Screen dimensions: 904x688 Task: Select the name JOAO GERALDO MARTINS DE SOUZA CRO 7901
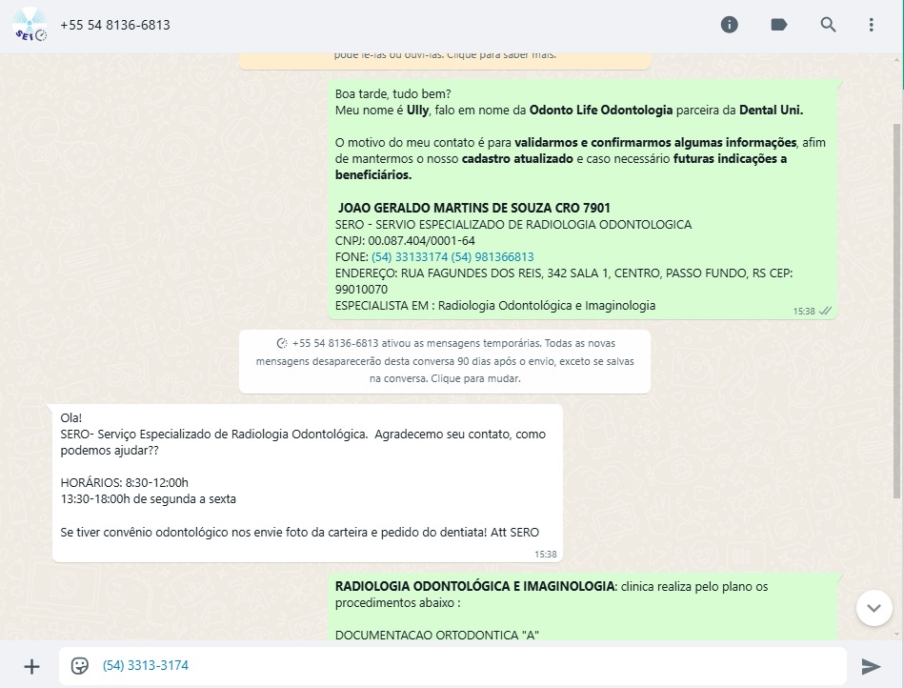(473, 208)
